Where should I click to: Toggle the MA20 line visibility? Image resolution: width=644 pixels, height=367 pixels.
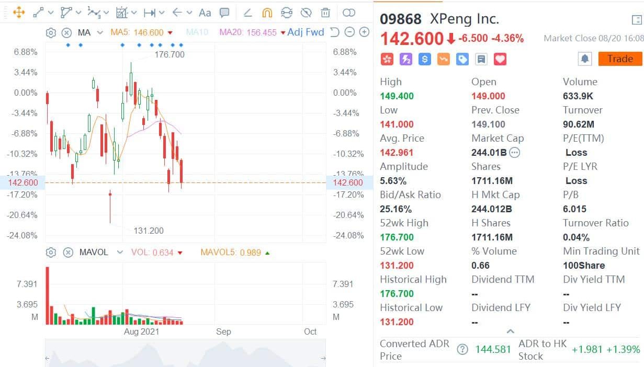pyautogui.click(x=253, y=32)
